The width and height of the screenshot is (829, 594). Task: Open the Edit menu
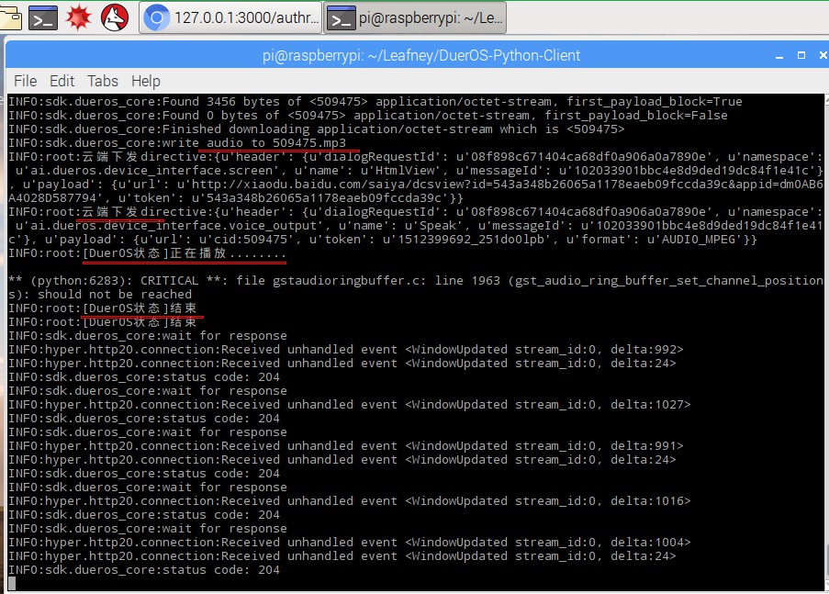tap(62, 81)
